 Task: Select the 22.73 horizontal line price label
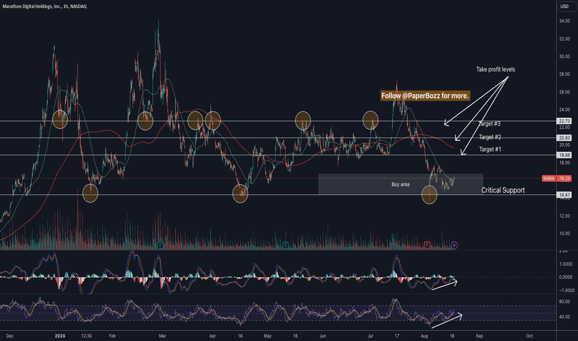[x=564, y=121]
